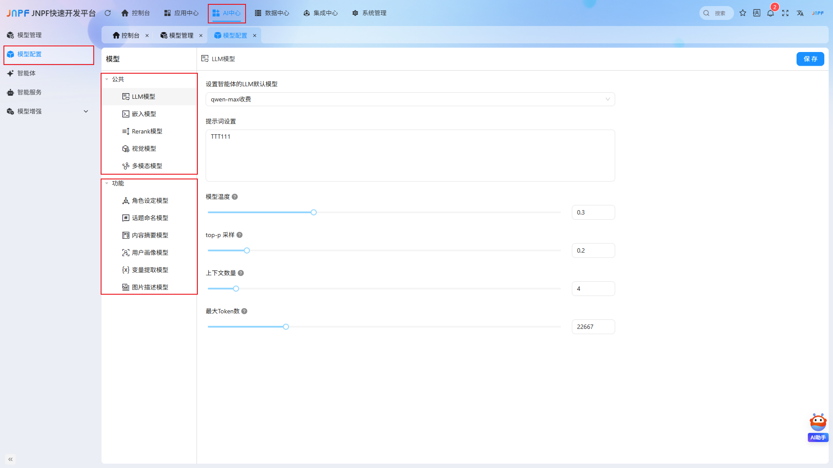Close the 控制台 tab
The image size is (833, 468).
point(147,36)
